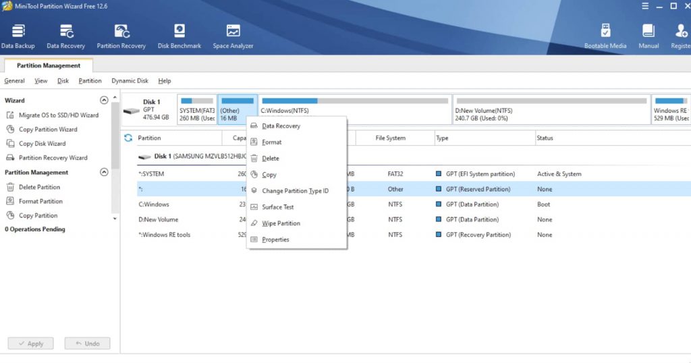Choose Wipe Partition in the context menu
The image size is (691, 363).
pyautogui.click(x=297, y=223)
